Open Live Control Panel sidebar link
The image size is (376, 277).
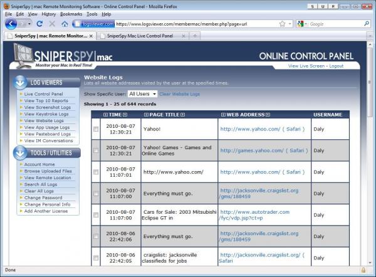pos(43,94)
